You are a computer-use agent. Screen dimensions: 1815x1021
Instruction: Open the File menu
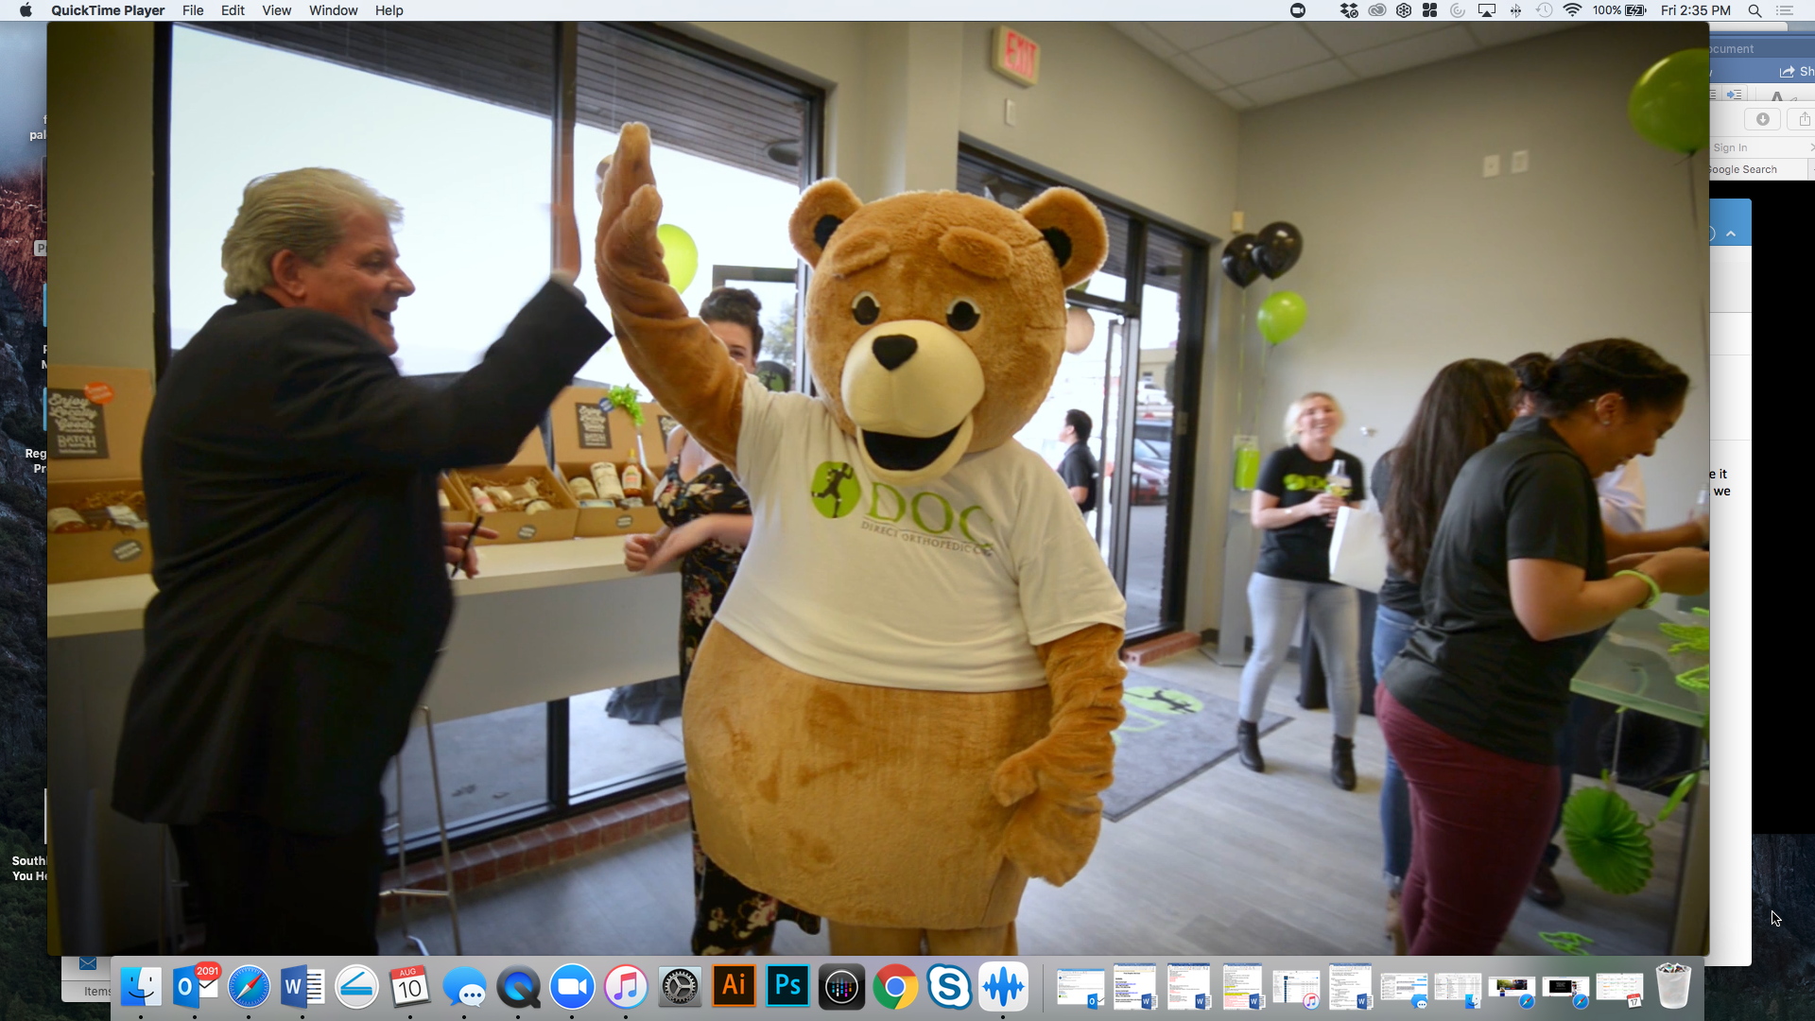tap(193, 10)
